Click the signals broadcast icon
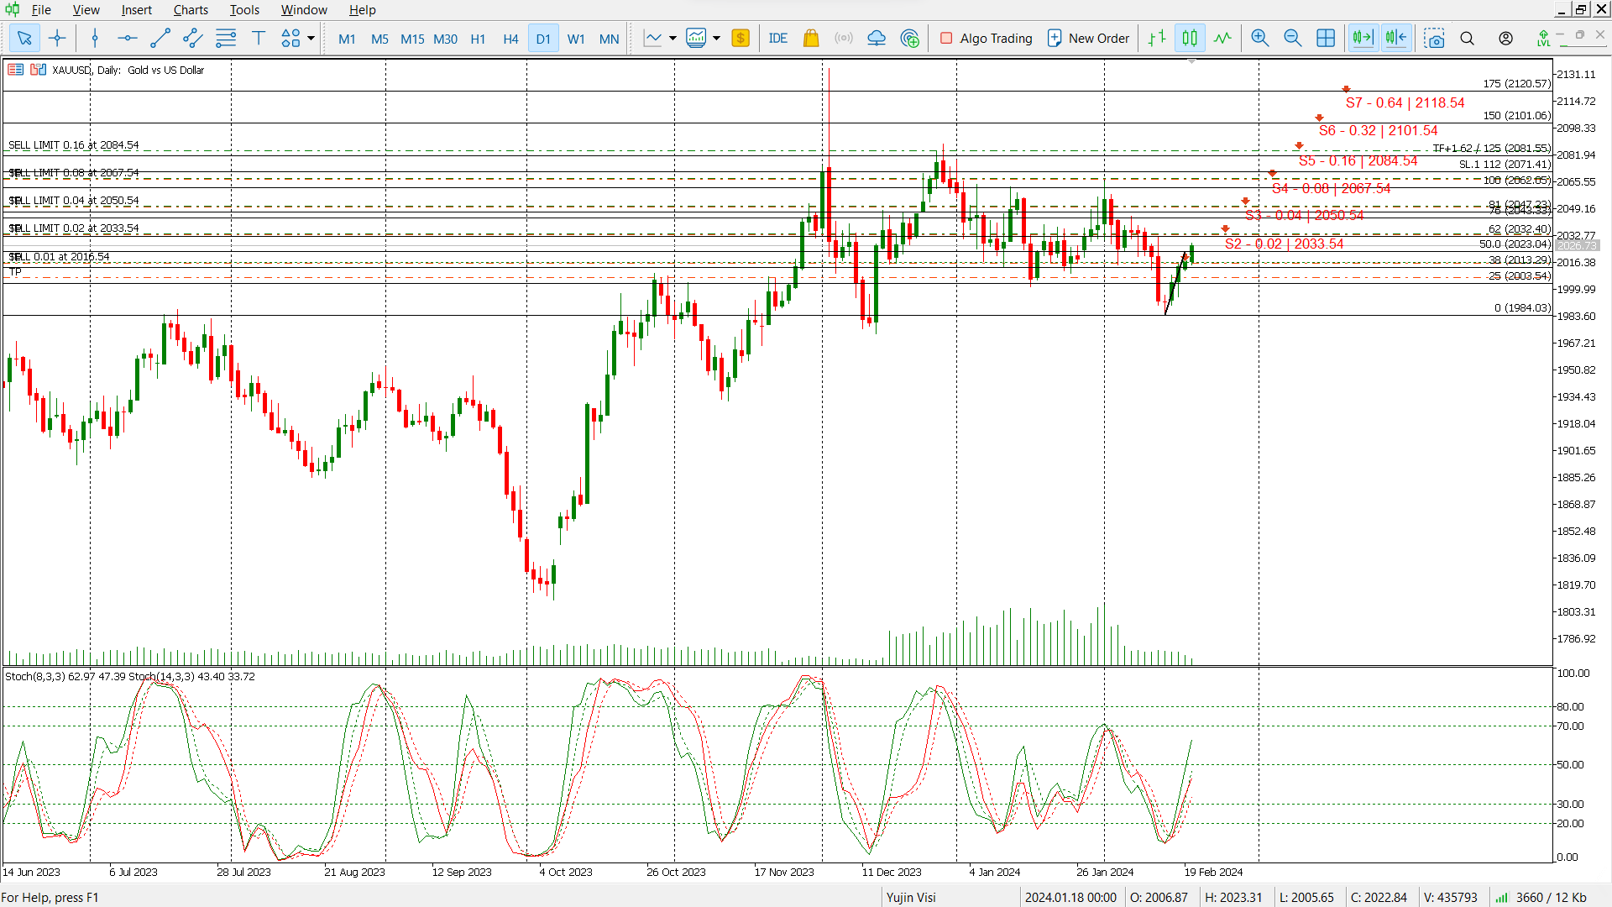1612x907 pixels. pos(844,38)
